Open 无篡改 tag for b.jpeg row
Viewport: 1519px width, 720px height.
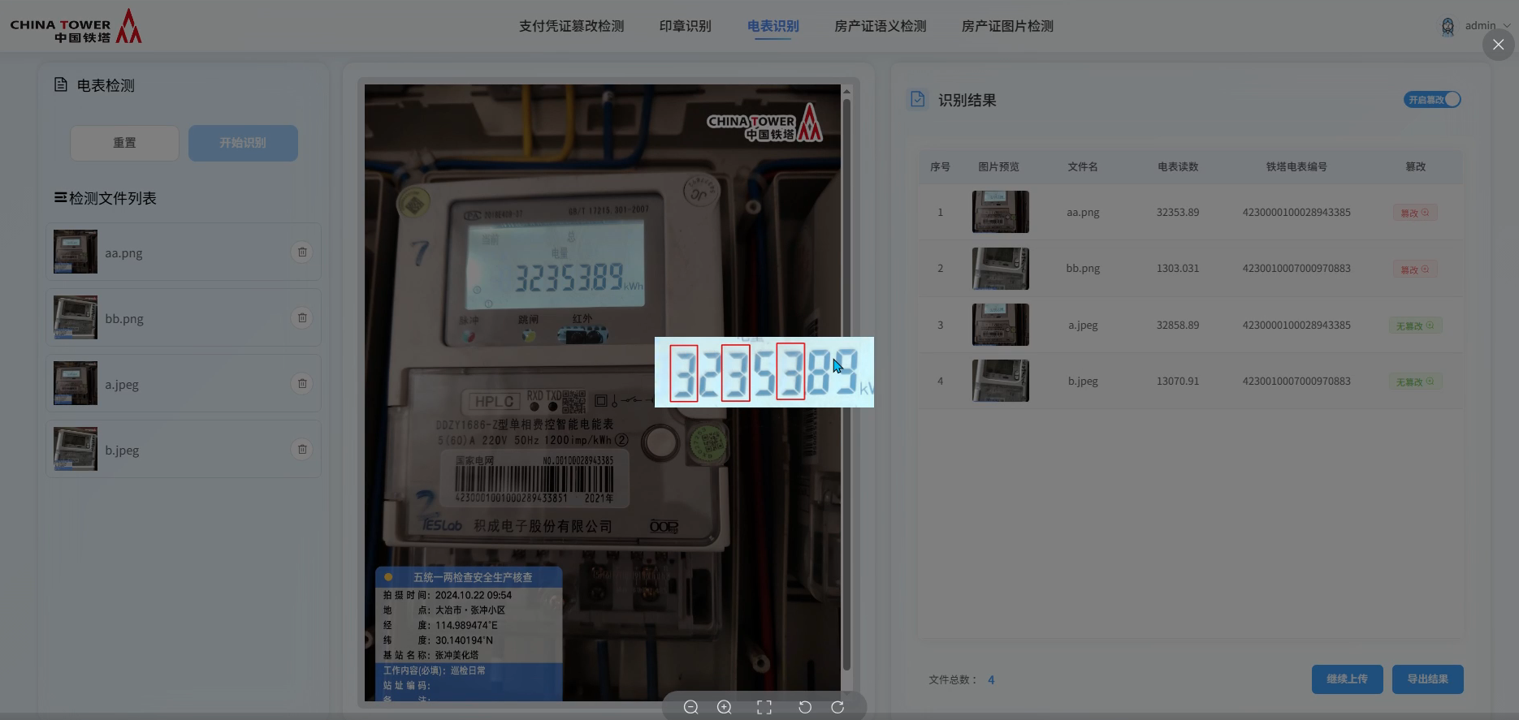point(1415,382)
